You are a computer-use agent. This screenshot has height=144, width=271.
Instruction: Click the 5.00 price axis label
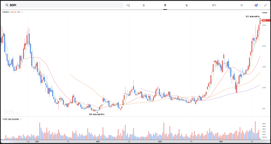coord(264,108)
